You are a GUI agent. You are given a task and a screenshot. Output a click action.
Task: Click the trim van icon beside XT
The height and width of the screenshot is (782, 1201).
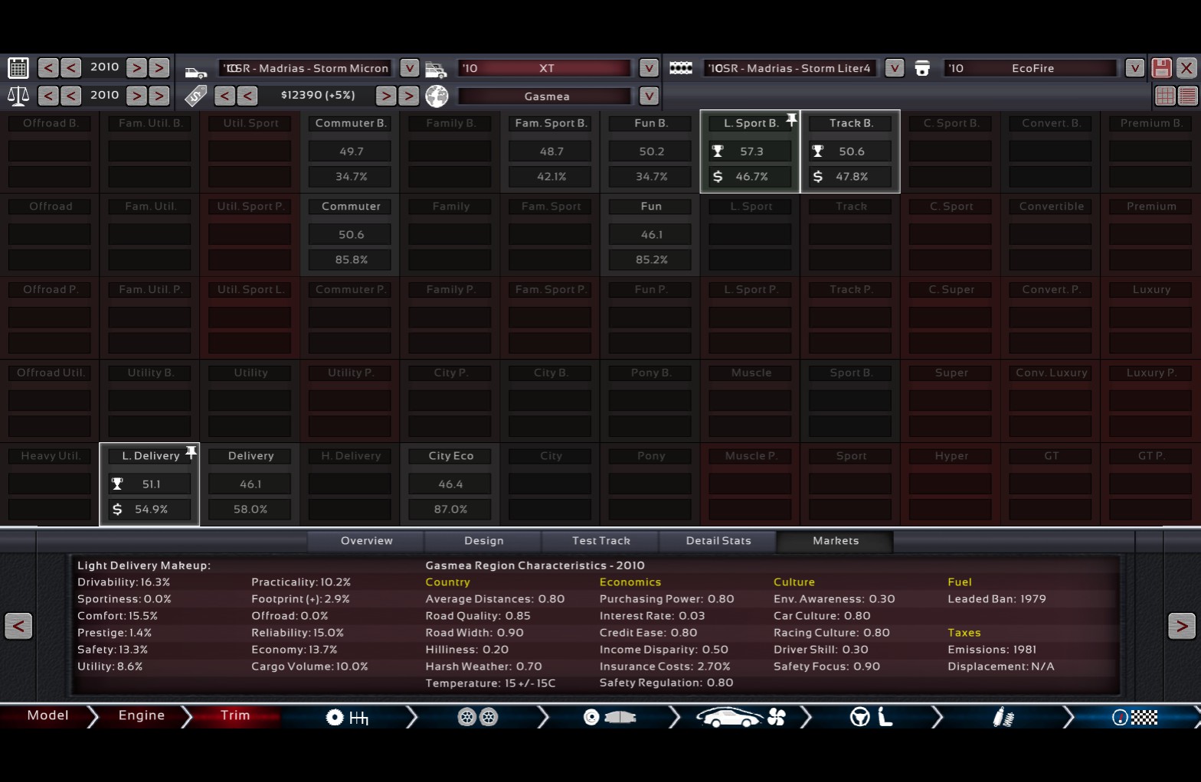point(436,70)
